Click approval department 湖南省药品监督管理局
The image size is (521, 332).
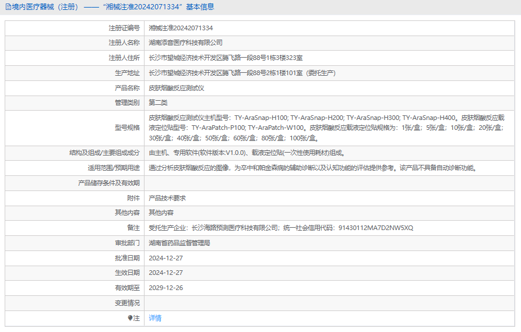coord(179,243)
